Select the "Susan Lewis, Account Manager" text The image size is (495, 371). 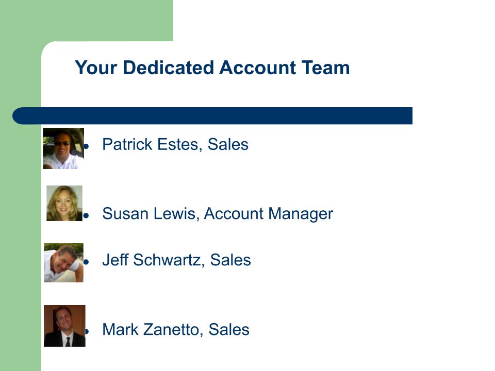coord(218,214)
